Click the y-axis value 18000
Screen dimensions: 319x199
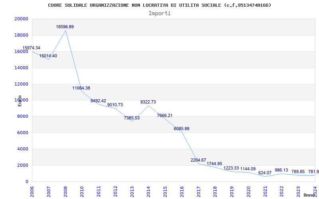(x=22, y=35)
